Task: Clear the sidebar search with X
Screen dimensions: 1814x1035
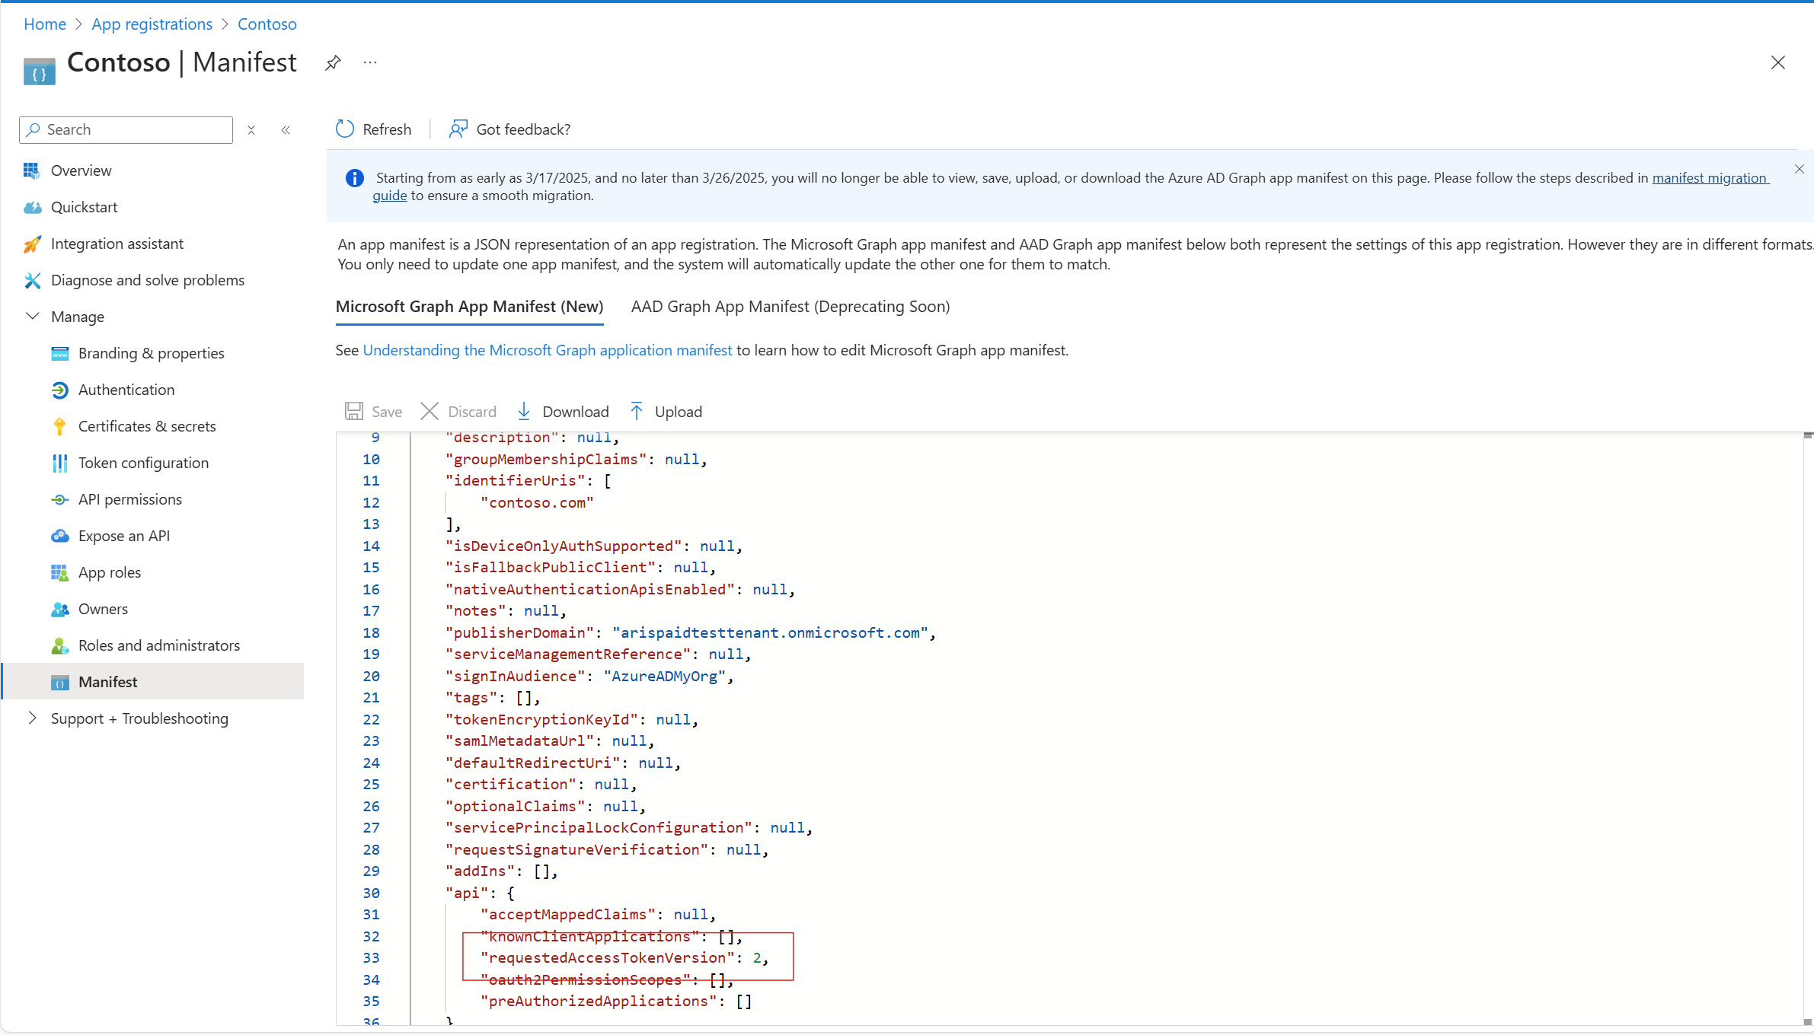Action: click(x=251, y=130)
